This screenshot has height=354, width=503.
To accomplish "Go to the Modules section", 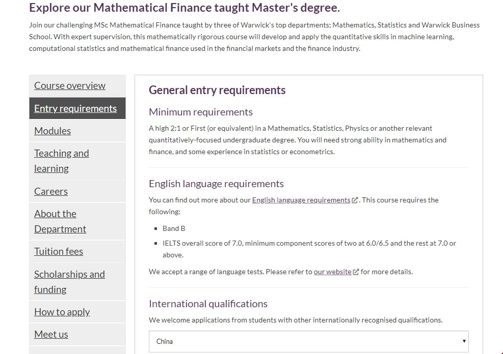I will 52,131.
